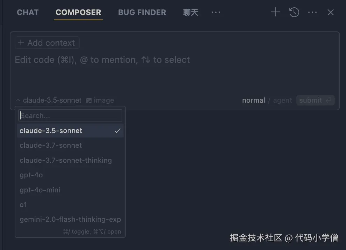The width and height of the screenshot is (346, 250).
Task: Pick gpt-4o in the model list
Action: click(x=31, y=175)
